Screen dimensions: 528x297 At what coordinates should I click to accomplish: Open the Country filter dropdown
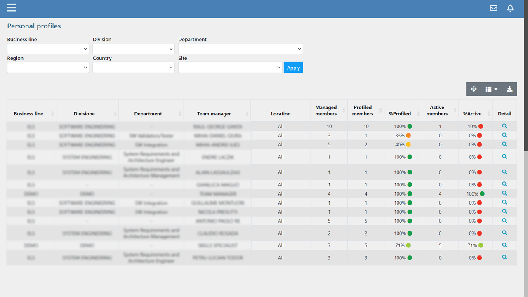point(133,67)
